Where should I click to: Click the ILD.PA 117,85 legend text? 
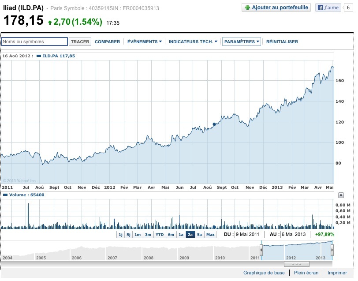tap(59, 56)
